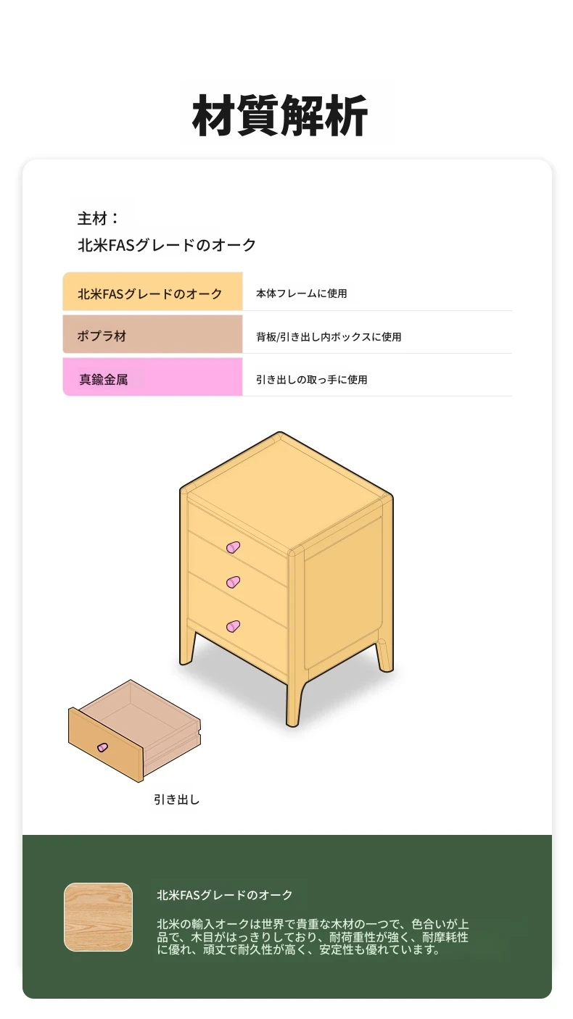Click the middle drawer's pink brass knob

point(233,581)
